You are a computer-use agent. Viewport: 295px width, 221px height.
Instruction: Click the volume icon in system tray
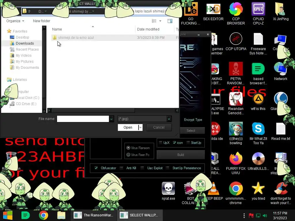265,216
